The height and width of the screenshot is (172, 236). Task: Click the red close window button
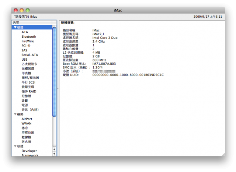click(x=15, y=10)
